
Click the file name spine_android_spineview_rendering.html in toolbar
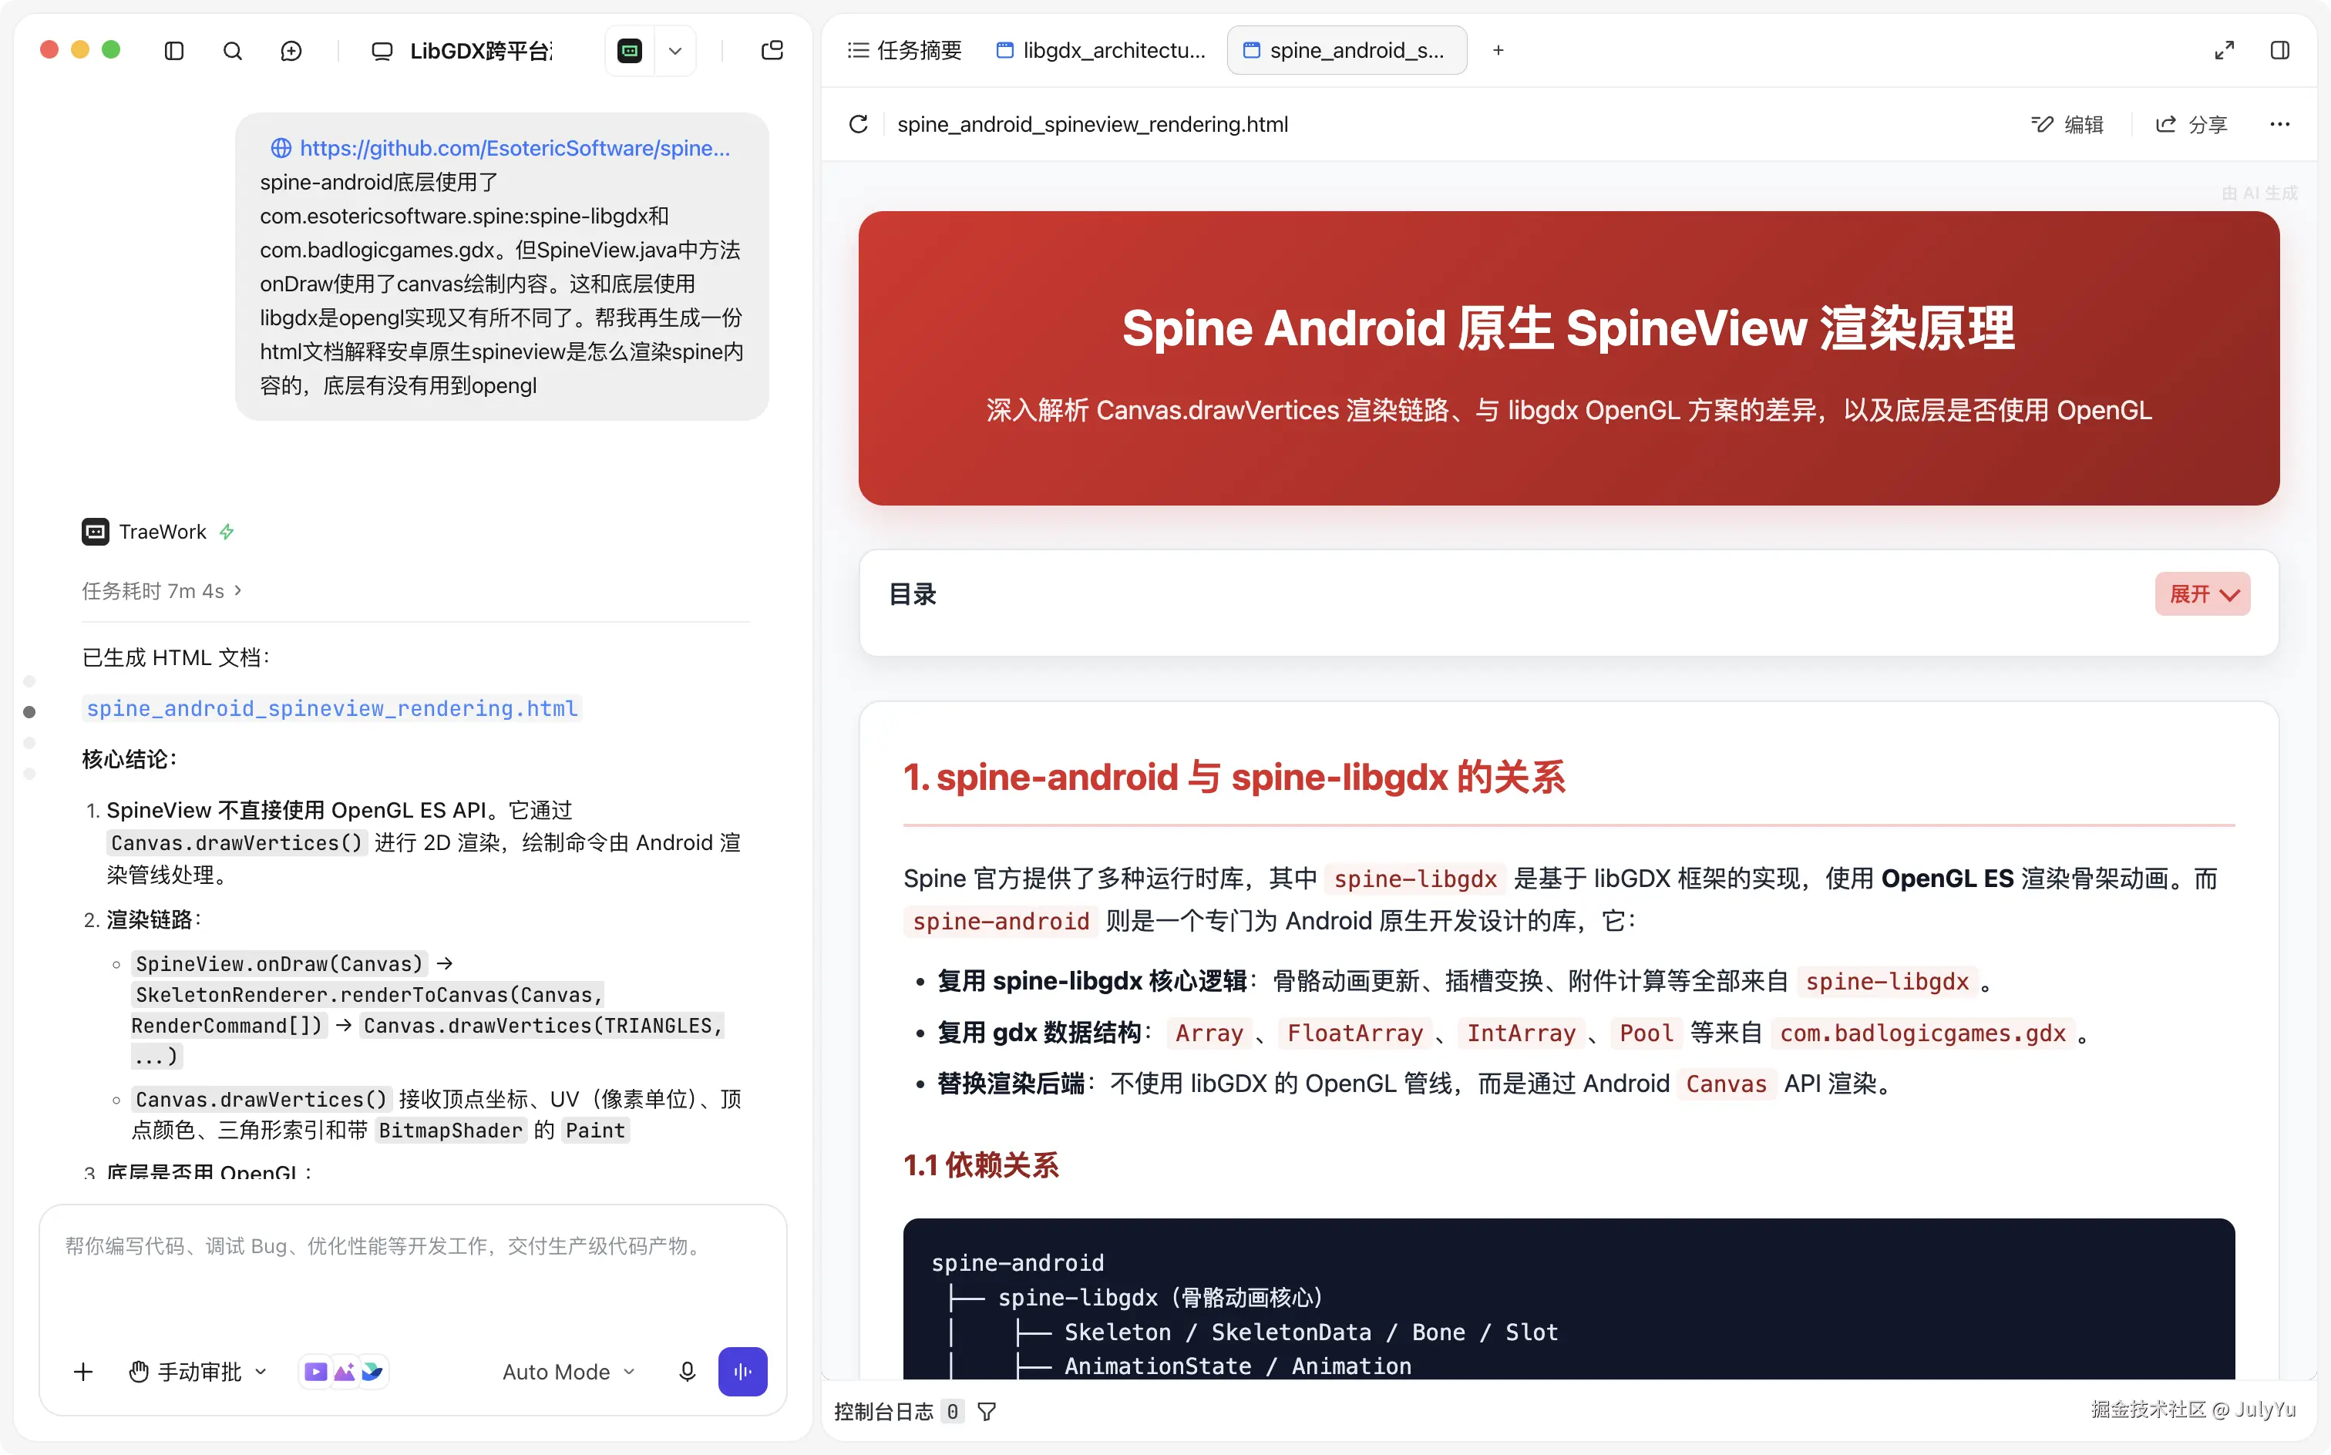pos(1092,124)
